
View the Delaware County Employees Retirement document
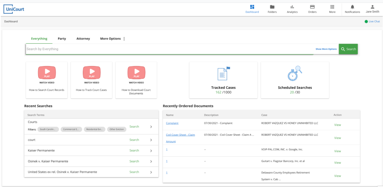[x=338, y=176]
